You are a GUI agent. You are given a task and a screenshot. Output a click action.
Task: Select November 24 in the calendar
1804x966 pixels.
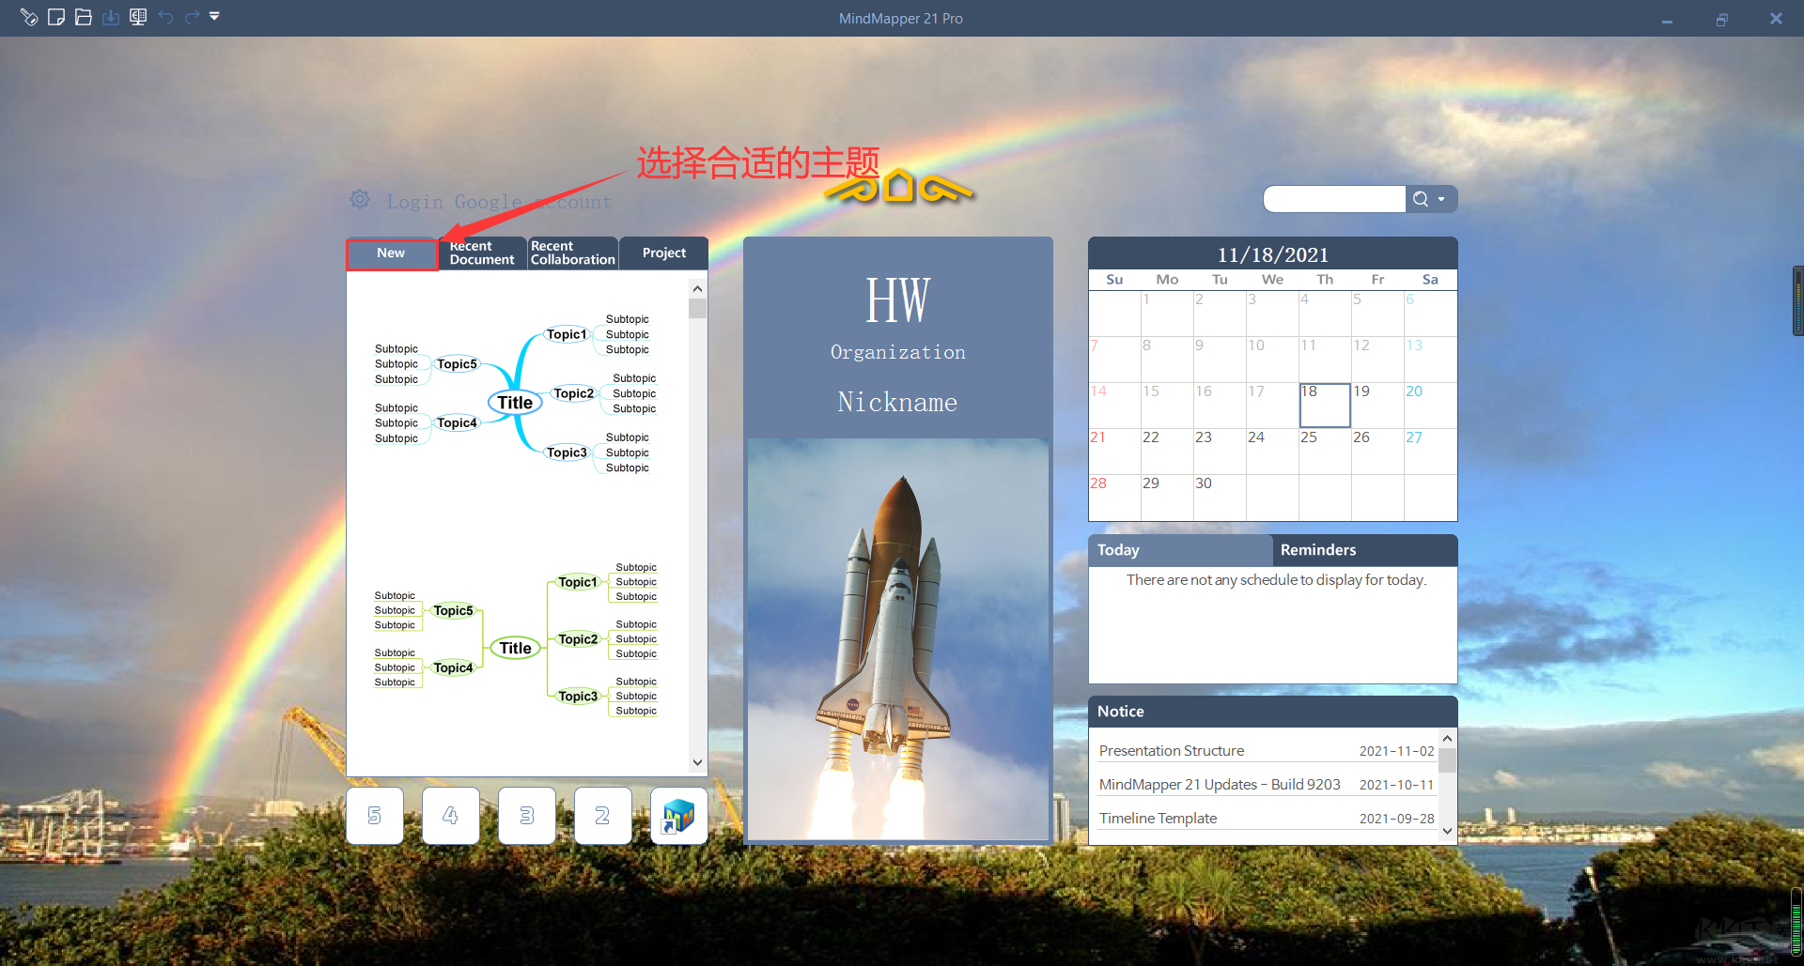point(1272,452)
